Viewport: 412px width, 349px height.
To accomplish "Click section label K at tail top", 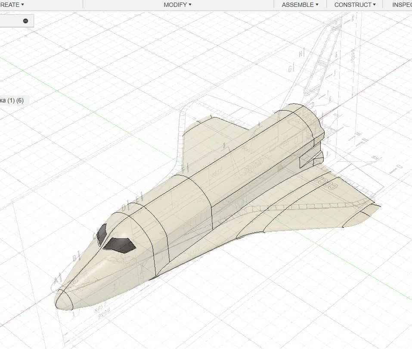I will [x=353, y=18].
